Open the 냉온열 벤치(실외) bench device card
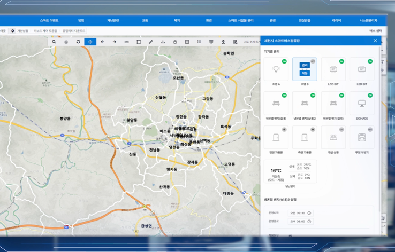This screenshot has width=395, height=252. (333, 103)
